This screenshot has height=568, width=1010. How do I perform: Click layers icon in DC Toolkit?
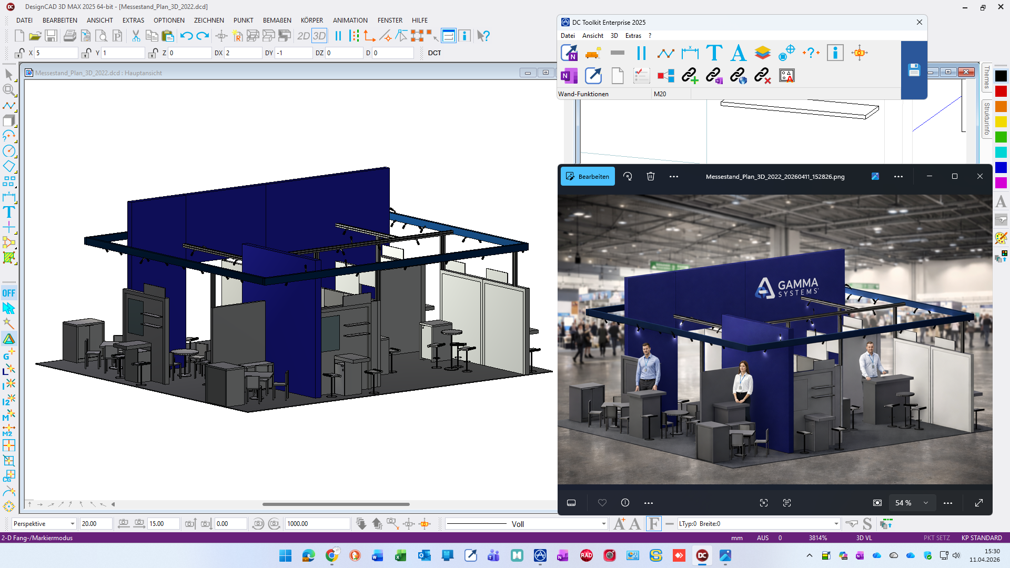coord(762,53)
